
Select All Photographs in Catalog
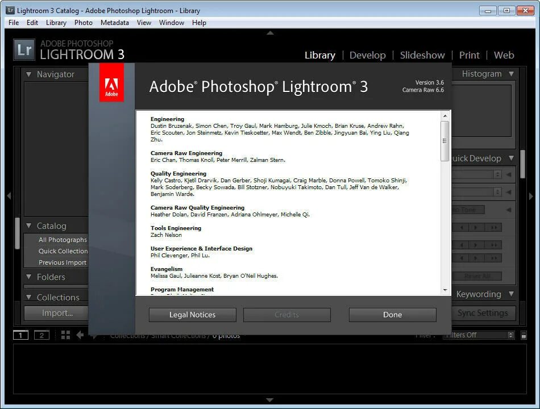coord(63,240)
